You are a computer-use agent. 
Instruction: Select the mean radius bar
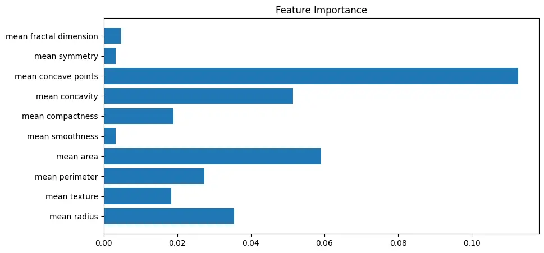pyautogui.click(x=168, y=217)
